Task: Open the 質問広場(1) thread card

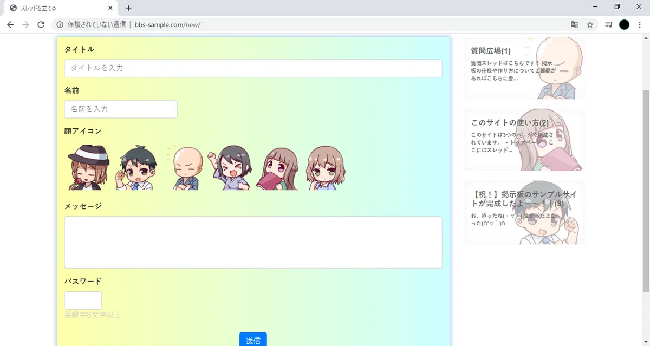Action: click(524, 68)
